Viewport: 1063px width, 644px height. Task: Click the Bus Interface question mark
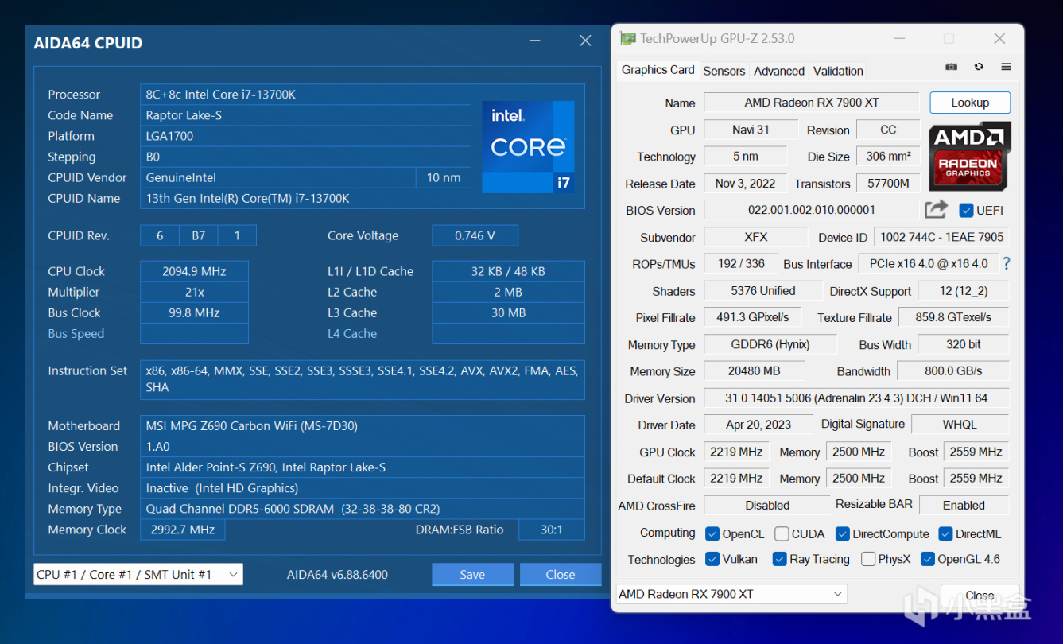1007,264
